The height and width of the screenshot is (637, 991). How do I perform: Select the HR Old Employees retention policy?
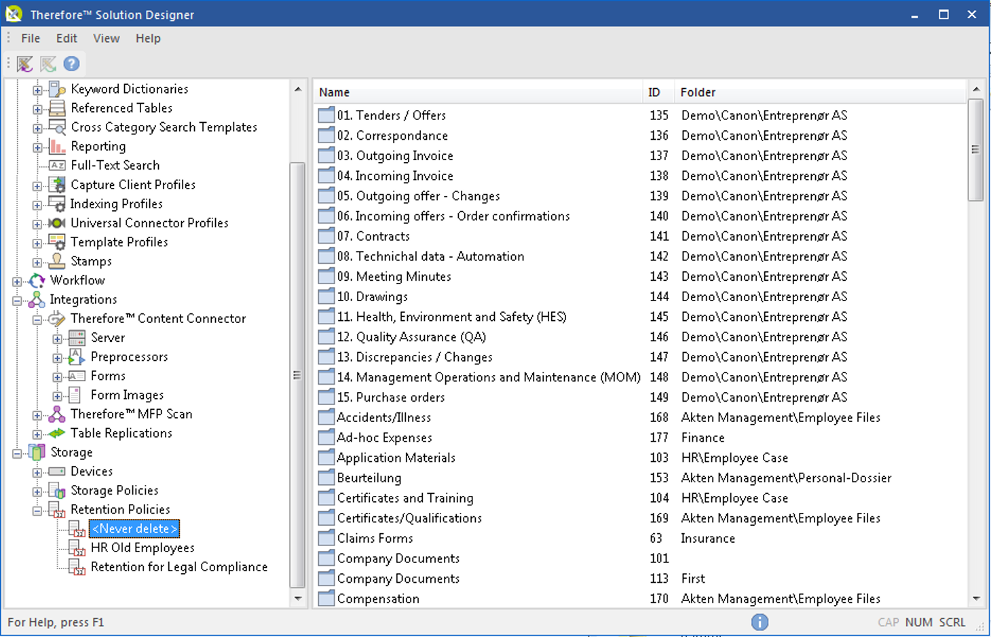(x=143, y=547)
